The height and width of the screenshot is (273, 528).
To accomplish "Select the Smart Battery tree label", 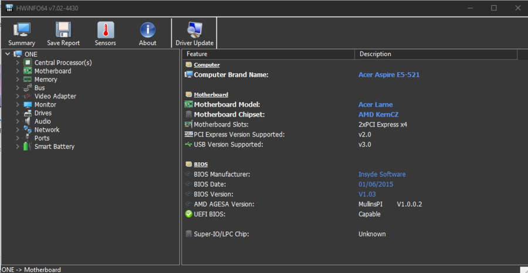I will click(55, 146).
